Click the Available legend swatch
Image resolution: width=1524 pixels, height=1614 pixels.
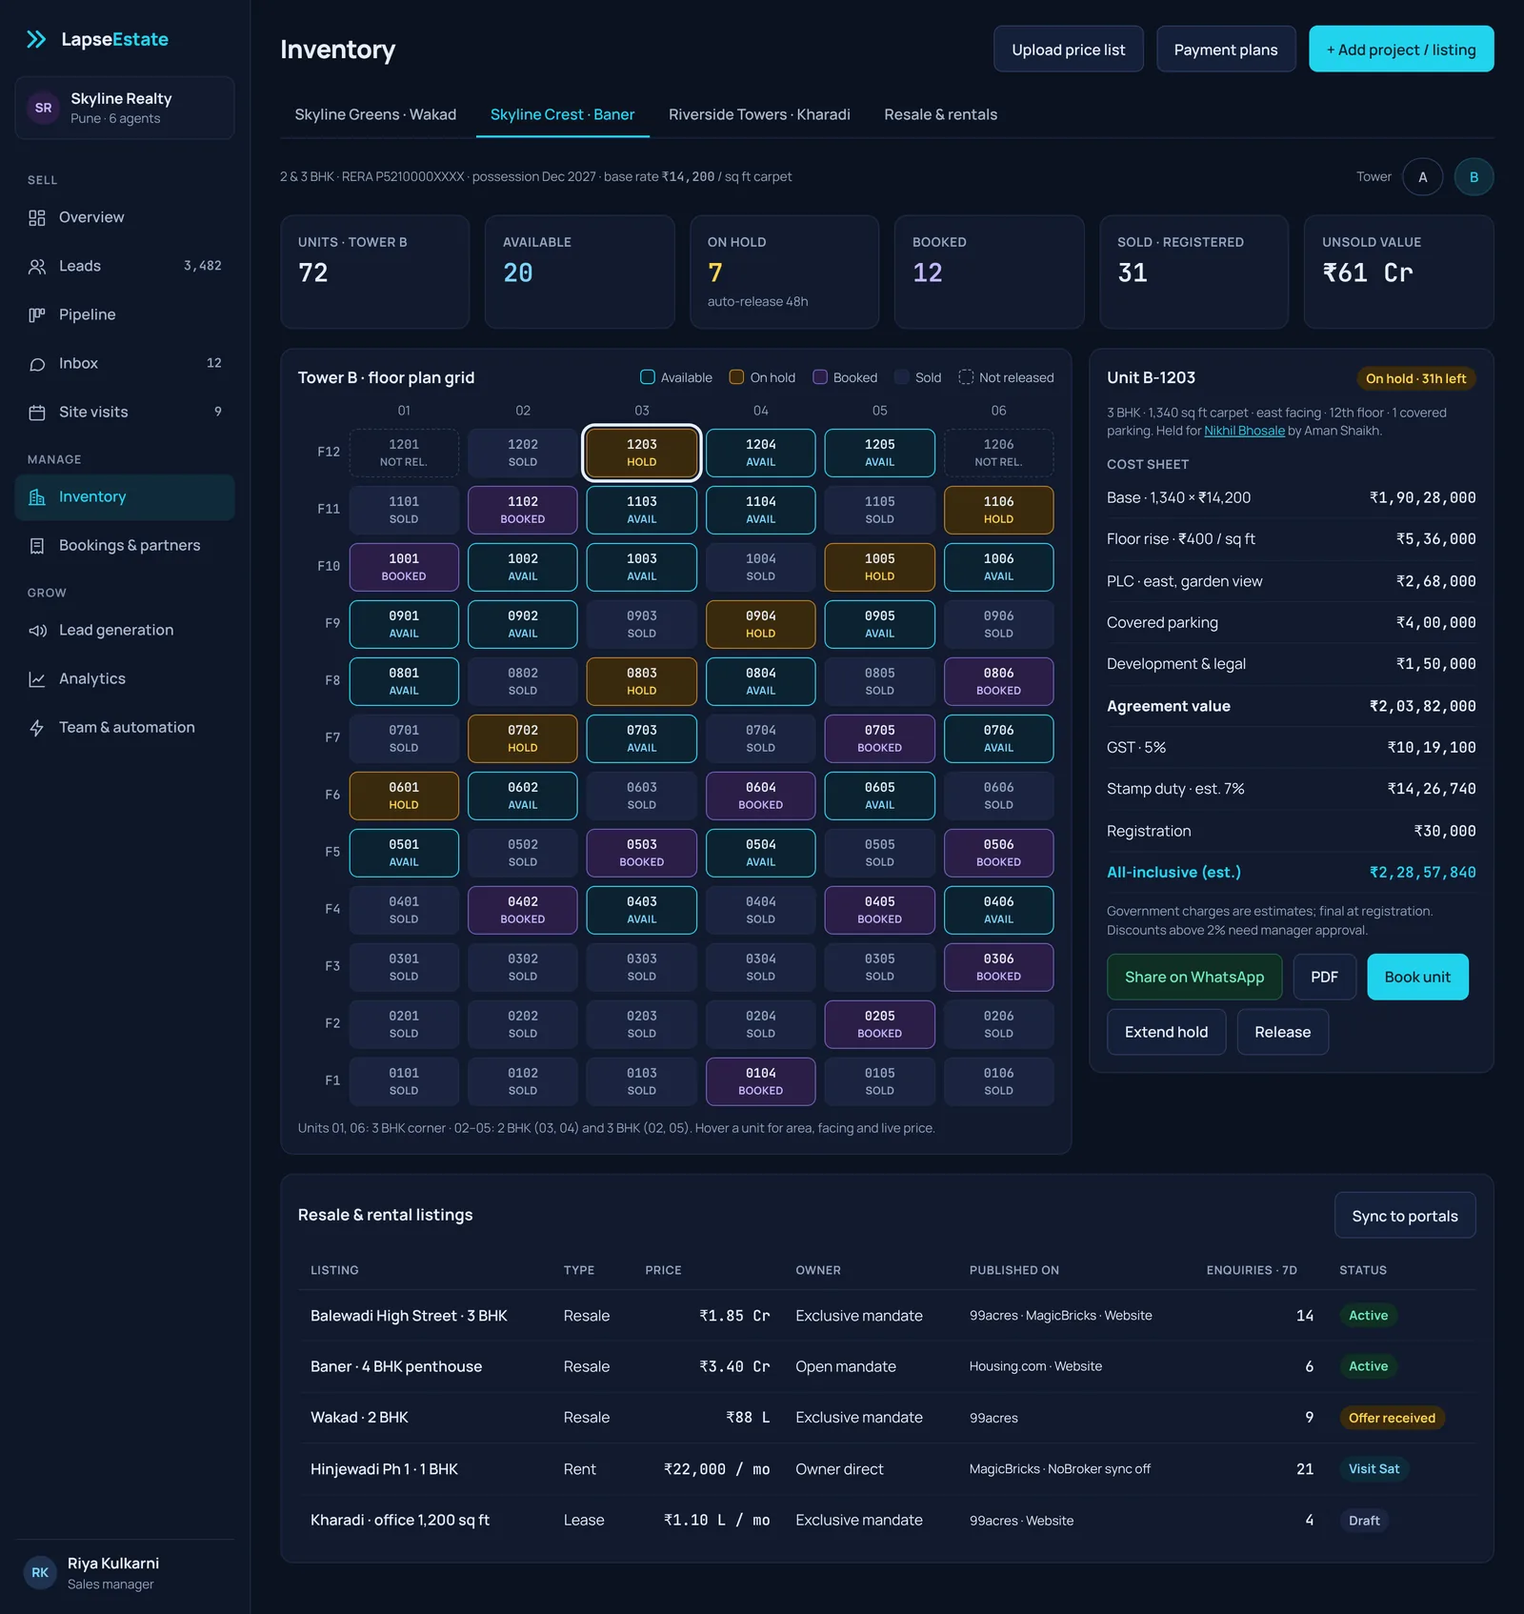click(x=648, y=377)
